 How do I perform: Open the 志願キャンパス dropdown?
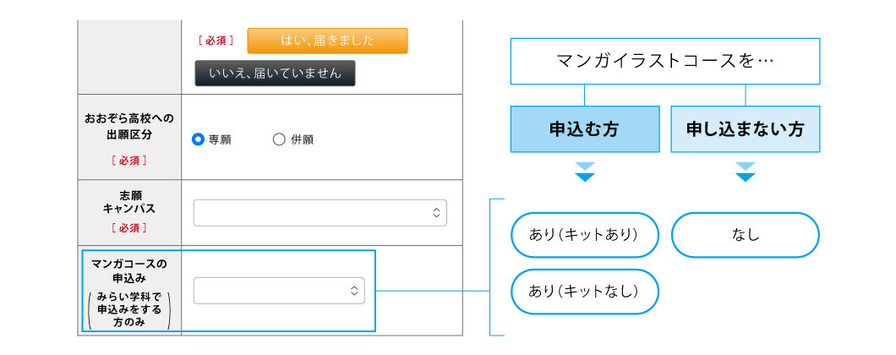(x=320, y=213)
